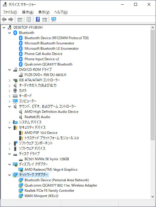Expand the IDE ATA/ATAPI コントローラー category

pos(10,80)
